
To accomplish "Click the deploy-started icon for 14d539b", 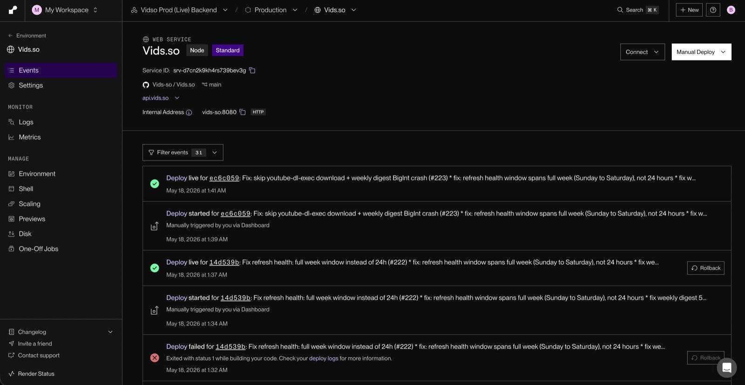I will (x=155, y=311).
